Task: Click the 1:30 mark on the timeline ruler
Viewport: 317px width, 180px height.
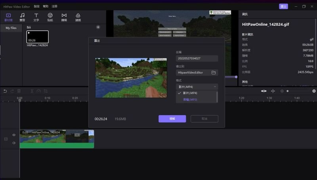Action: click(269, 98)
